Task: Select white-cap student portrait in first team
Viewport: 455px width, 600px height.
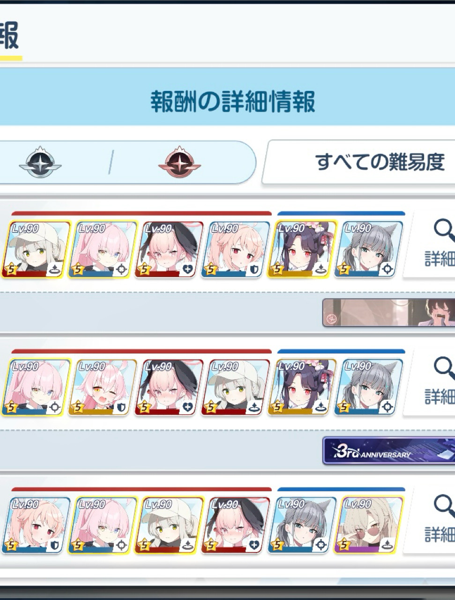Action: [x=36, y=249]
